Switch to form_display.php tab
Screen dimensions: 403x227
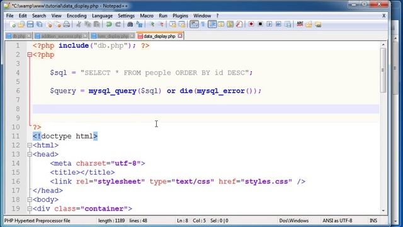coord(113,36)
